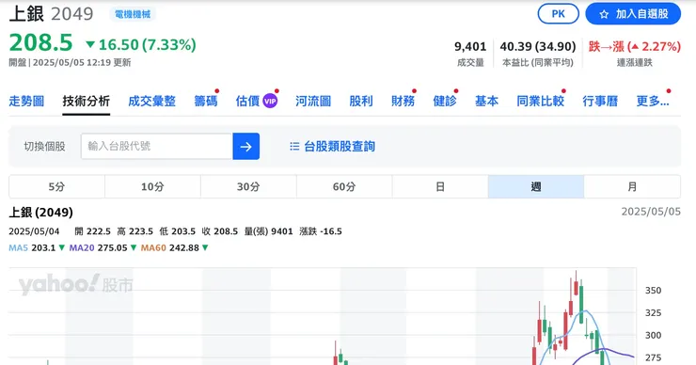The height and width of the screenshot is (365, 696).
Task: Click the candlestick chart peak area
Action: [577, 282]
